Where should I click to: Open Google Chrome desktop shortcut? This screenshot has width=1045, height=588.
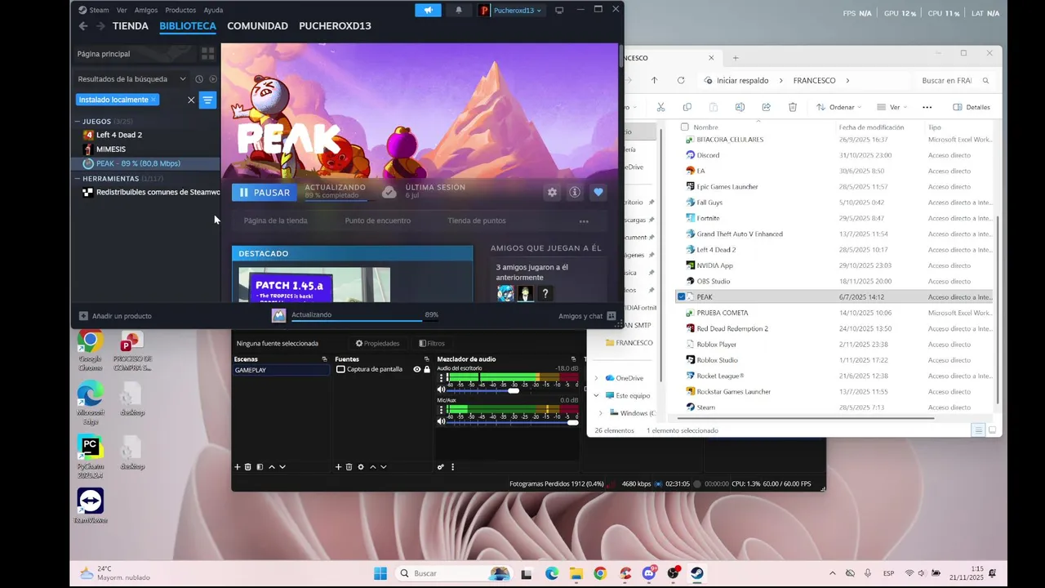tap(90, 350)
